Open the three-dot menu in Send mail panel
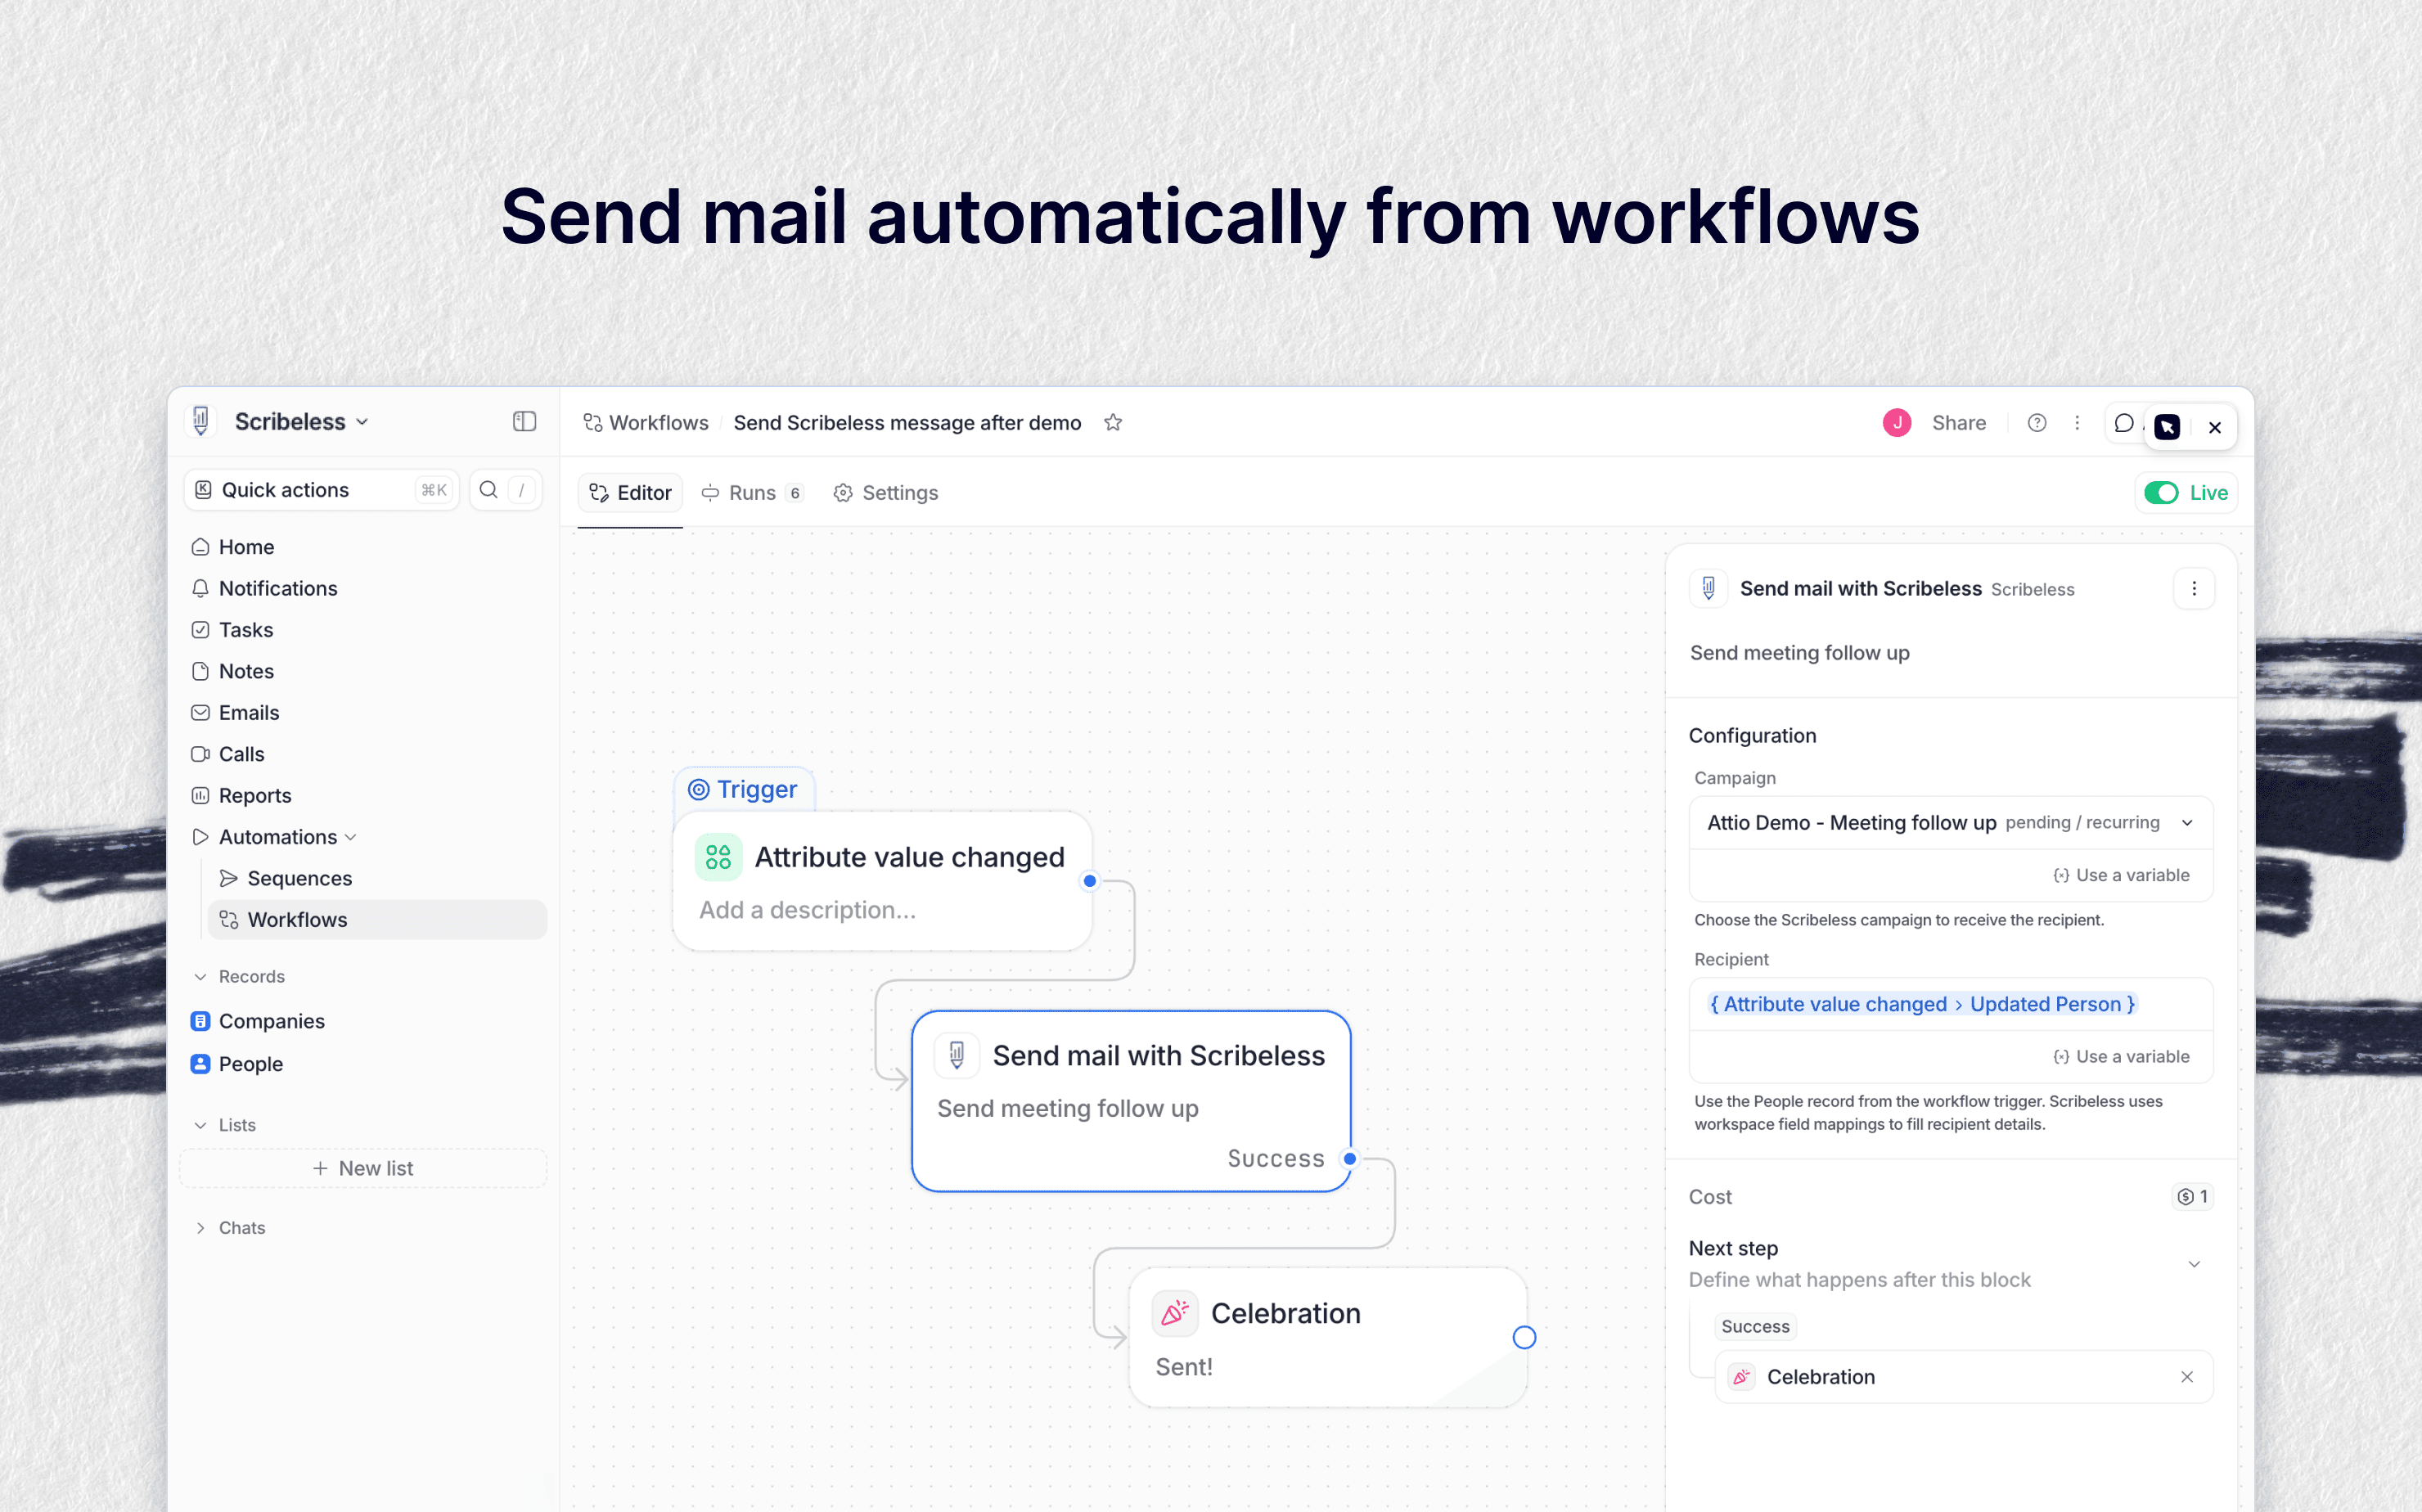This screenshot has height=1512, width=2422. 2194,589
